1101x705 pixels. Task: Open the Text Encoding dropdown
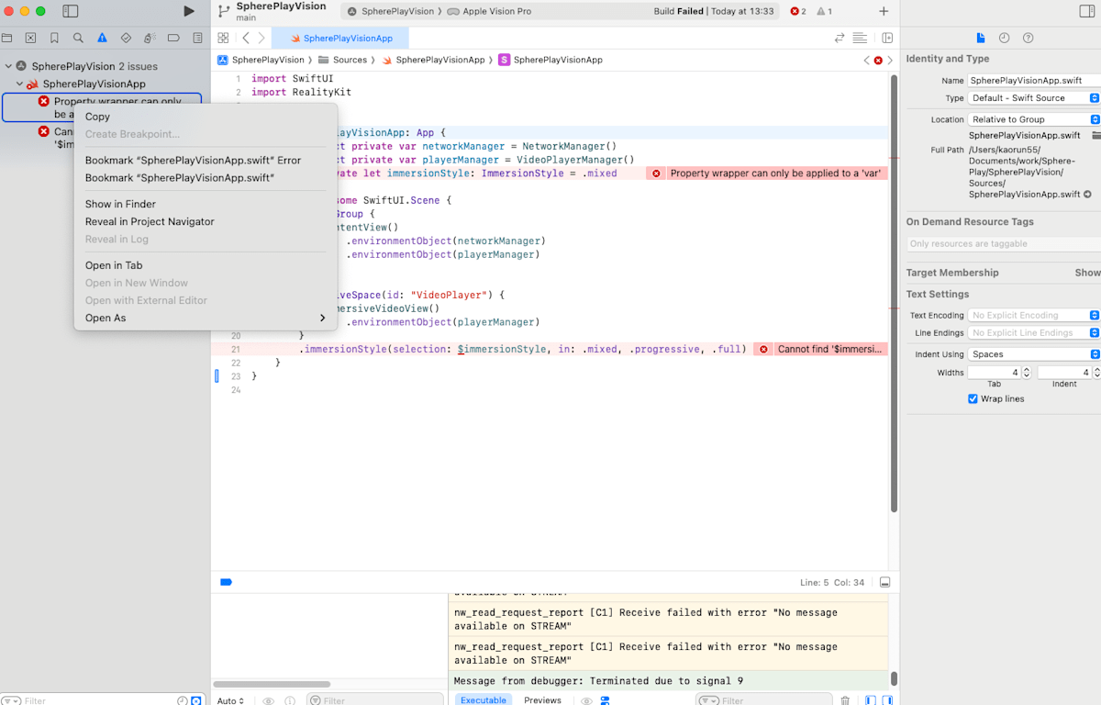(1034, 315)
